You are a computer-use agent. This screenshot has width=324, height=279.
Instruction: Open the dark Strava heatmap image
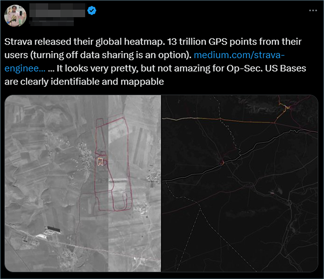[x=240, y=183]
